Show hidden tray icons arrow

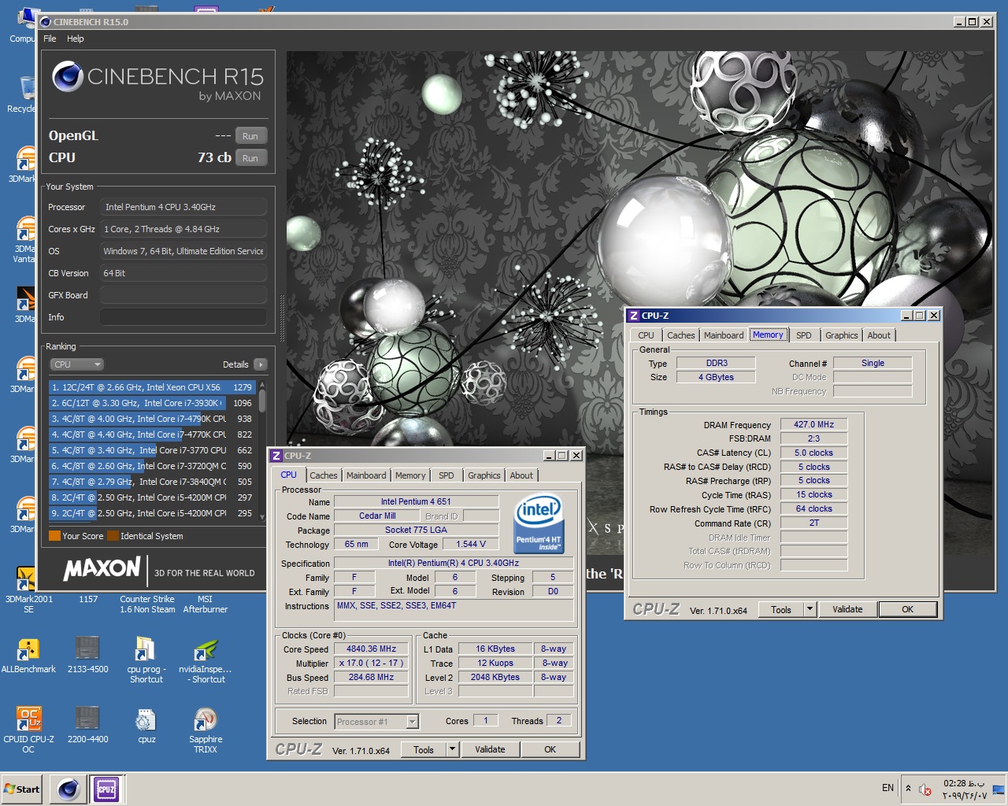(908, 789)
